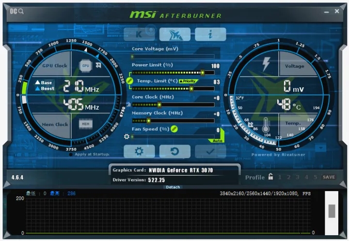Open the information i button
349x241 pixels.
tap(210, 34)
